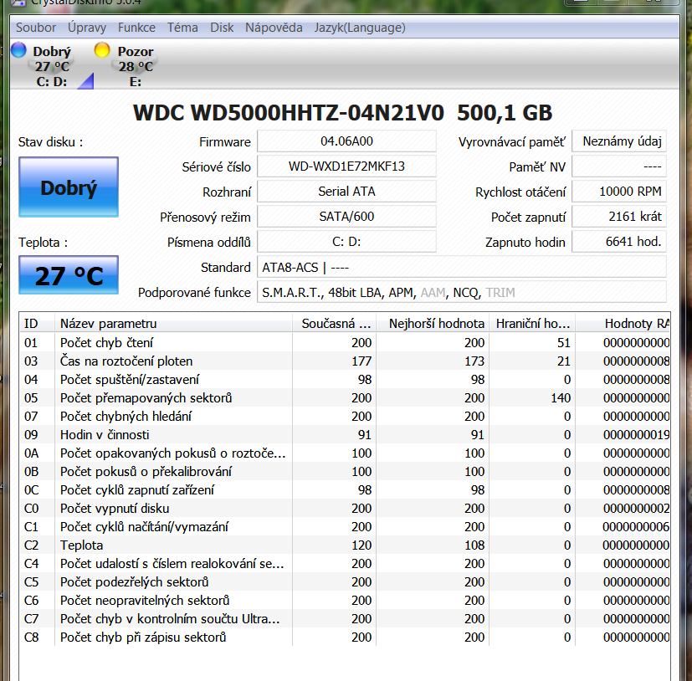The width and height of the screenshot is (692, 681).
Task: Click the ID column header
Action: pyautogui.click(x=37, y=324)
